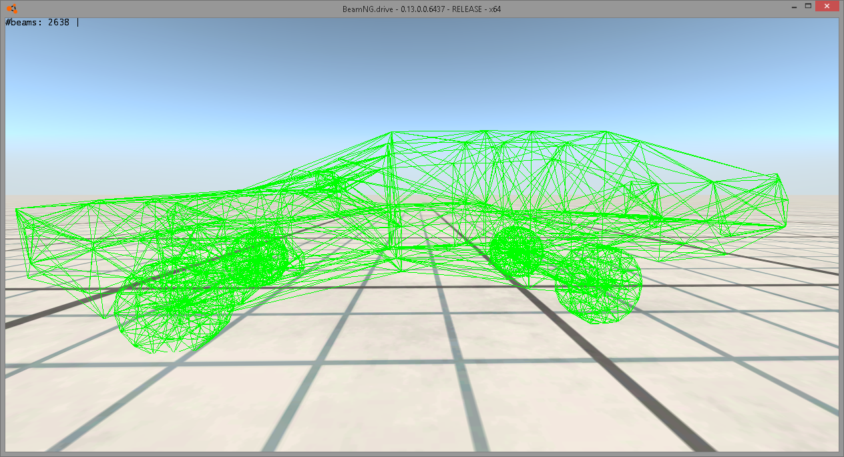
Task: Click the wireframe rear wheel nearest camera
Action: pyautogui.click(x=598, y=284)
